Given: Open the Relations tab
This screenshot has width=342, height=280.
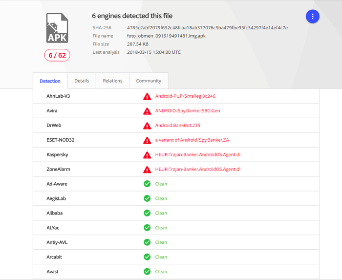Looking at the screenshot, I should click(x=112, y=81).
